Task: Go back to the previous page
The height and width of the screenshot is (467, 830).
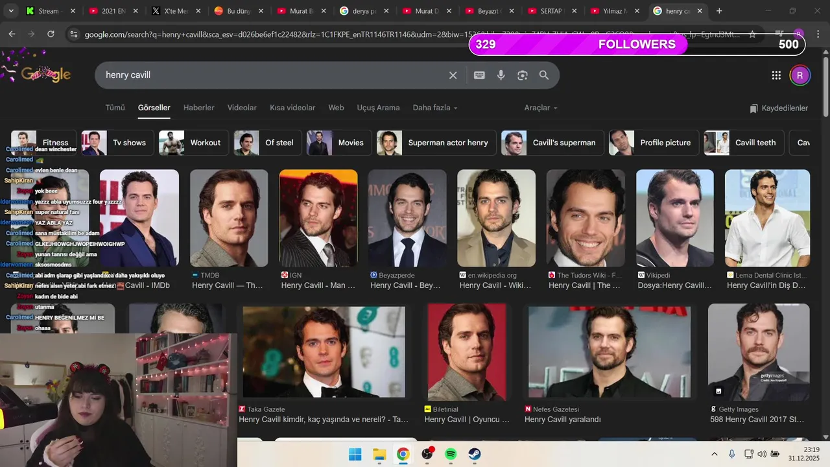Action: pos(12,34)
